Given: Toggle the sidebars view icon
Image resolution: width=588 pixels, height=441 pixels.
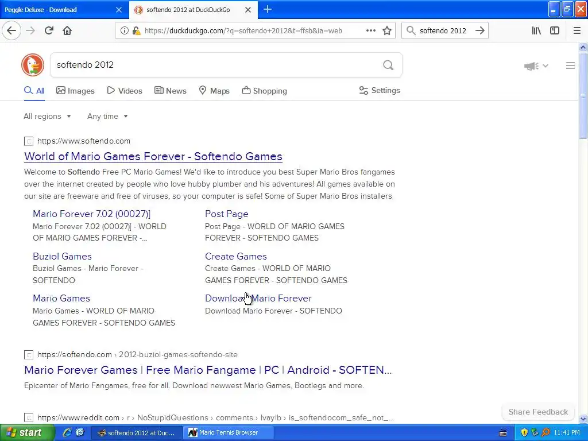Looking at the screenshot, I should tap(555, 30).
